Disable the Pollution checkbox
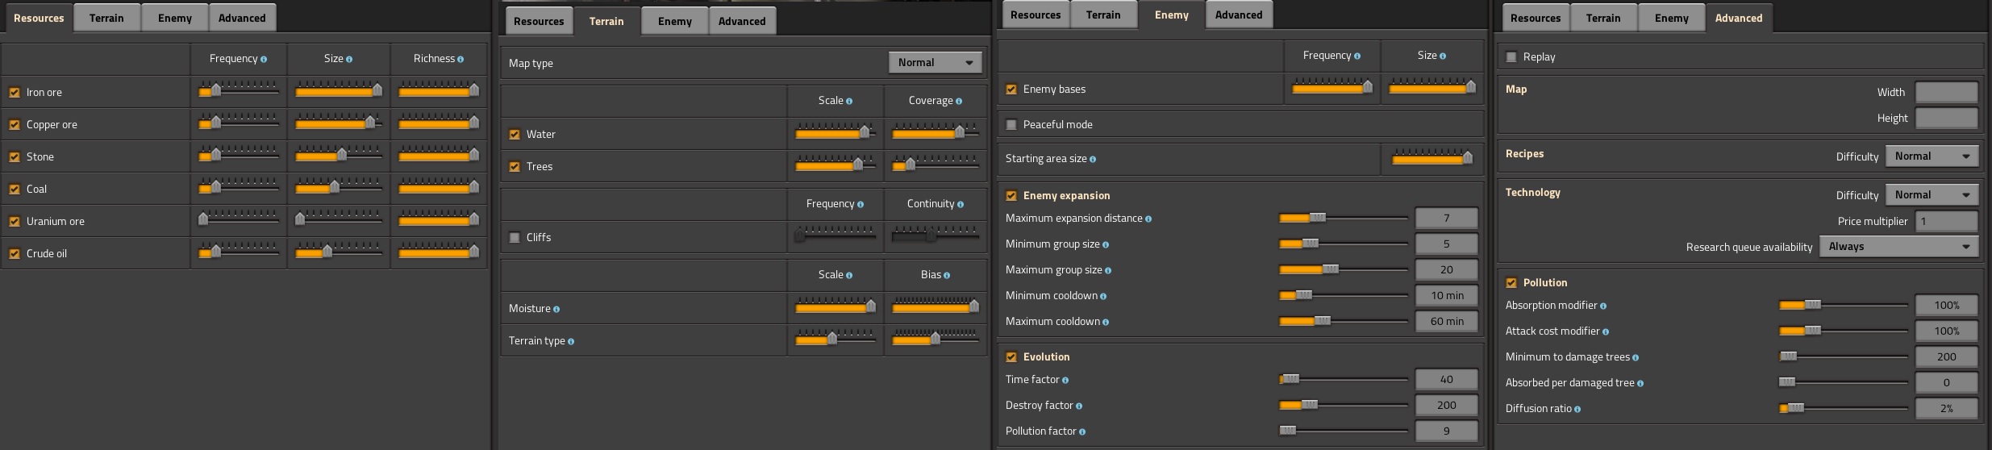Screen dimensions: 1992x450 coord(1511,283)
